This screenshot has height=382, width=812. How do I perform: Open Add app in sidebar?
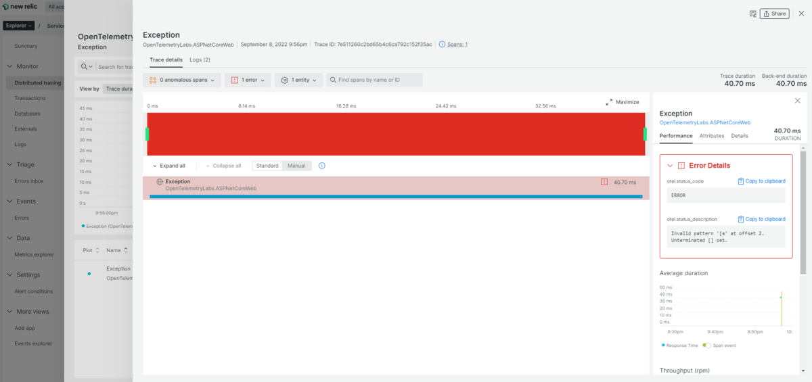(25, 327)
